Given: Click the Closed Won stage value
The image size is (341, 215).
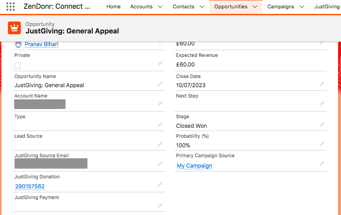Looking at the screenshot, I should coord(191,126).
